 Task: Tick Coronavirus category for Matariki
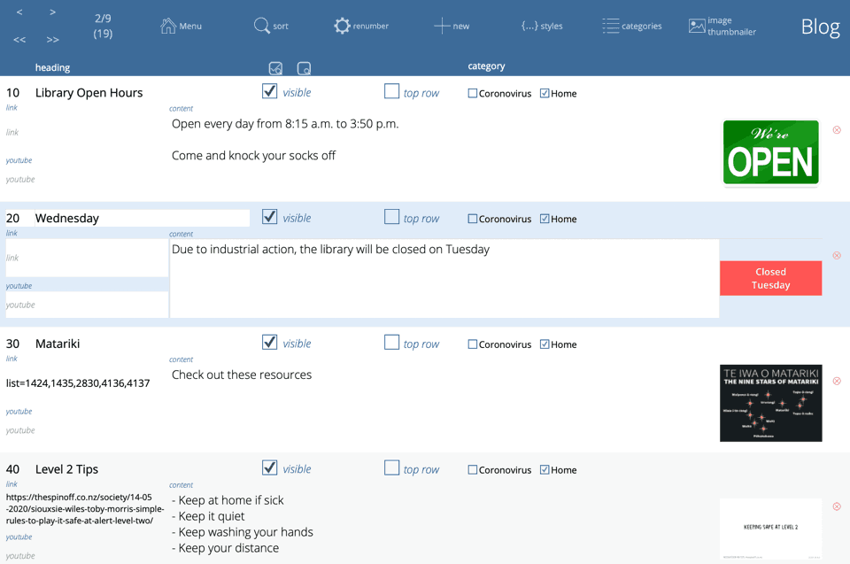tap(473, 344)
